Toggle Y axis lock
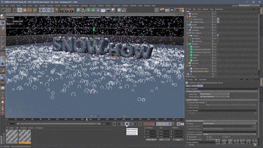This screenshot has width=263, height=148. [46, 10]
